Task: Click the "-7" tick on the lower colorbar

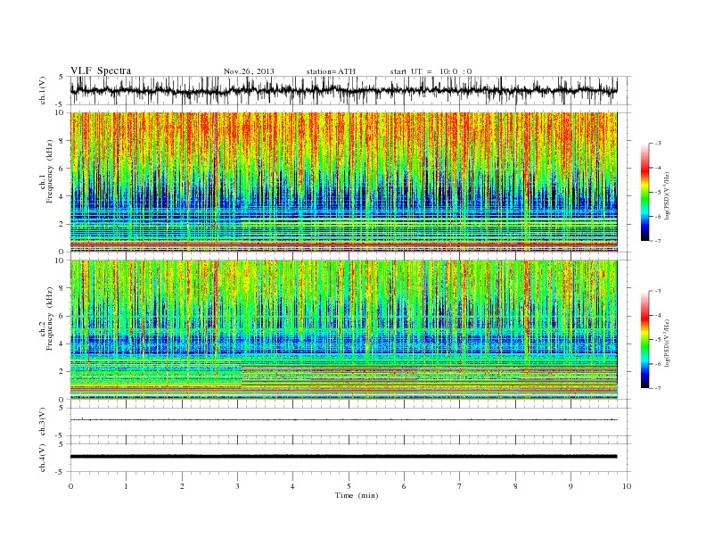Action: 658,388
